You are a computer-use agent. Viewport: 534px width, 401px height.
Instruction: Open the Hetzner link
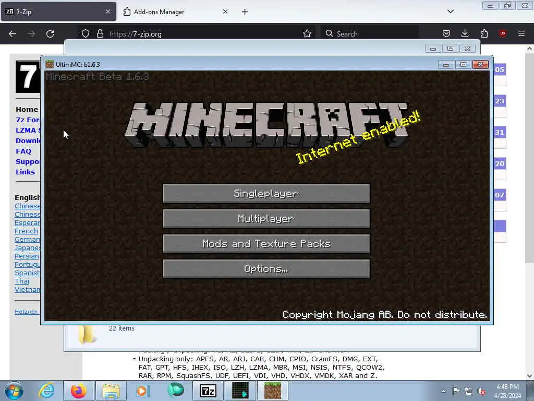(26, 312)
